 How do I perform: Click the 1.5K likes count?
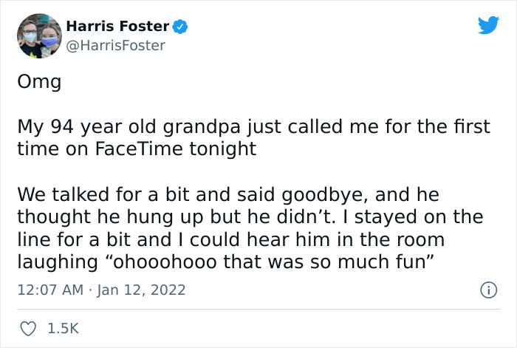click(x=61, y=328)
